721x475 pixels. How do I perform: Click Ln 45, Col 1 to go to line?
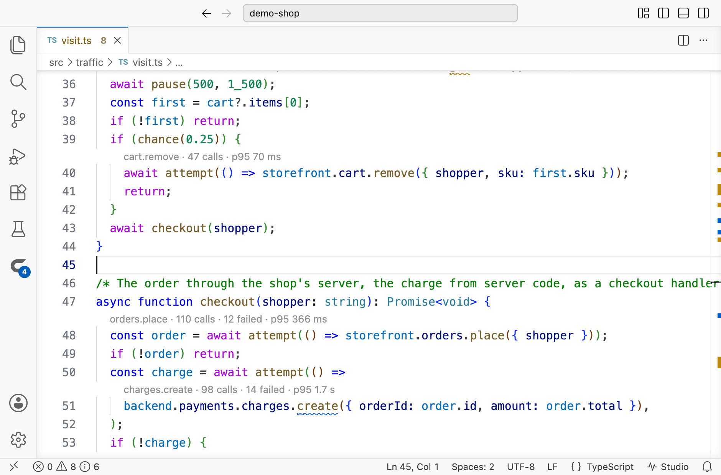point(412,467)
